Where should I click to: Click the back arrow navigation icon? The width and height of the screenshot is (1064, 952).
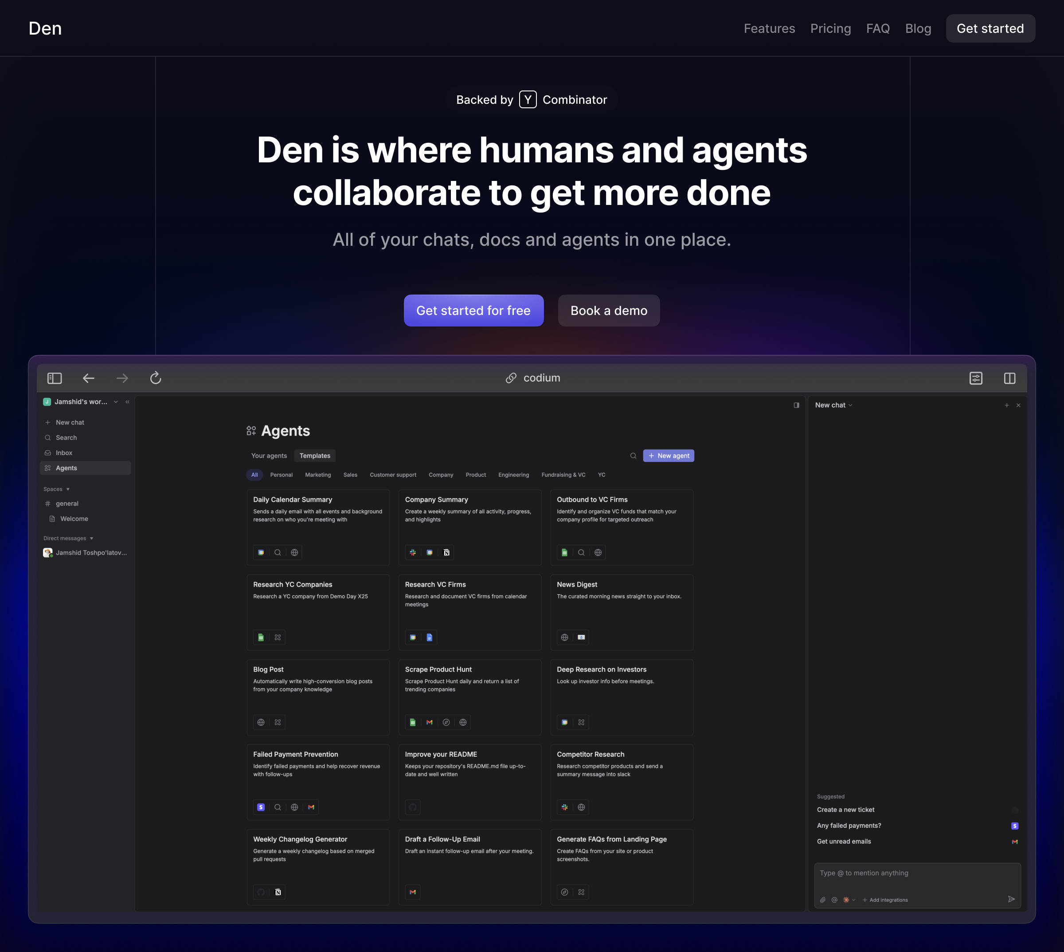(88, 378)
